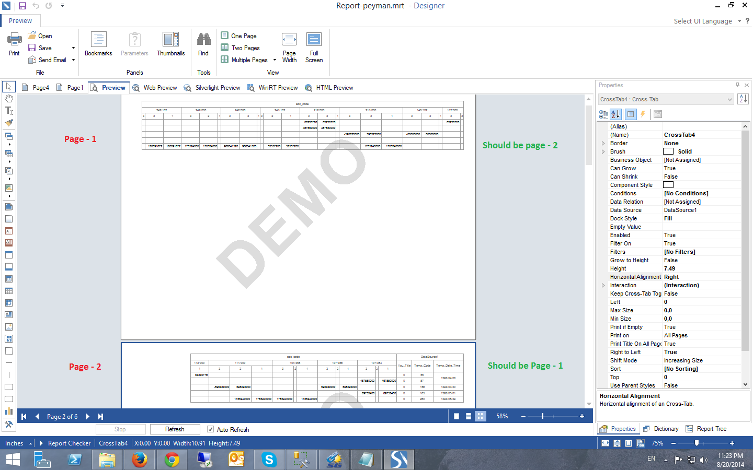The width and height of the screenshot is (753, 470).
Task: Select Two Pages view
Action: pyautogui.click(x=241, y=48)
